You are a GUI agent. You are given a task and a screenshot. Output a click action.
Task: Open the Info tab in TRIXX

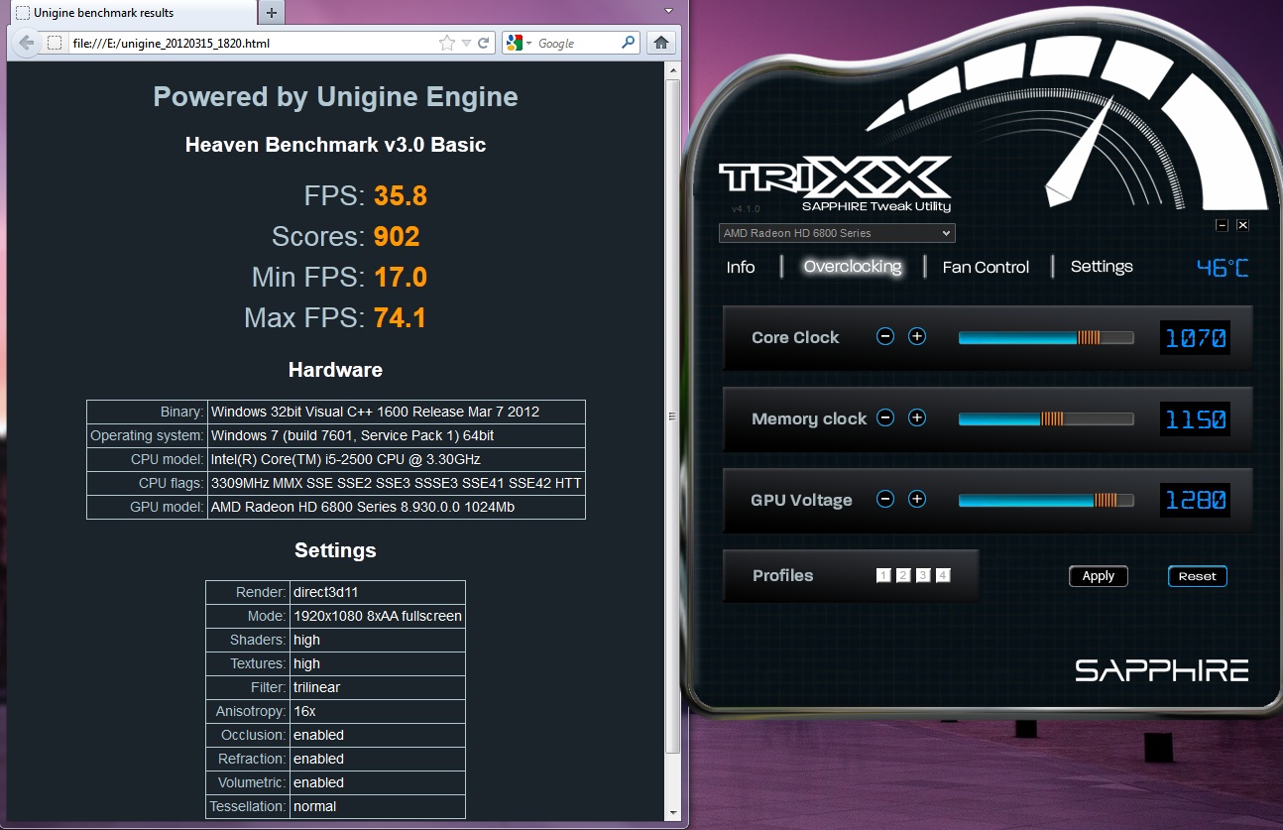coord(741,267)
